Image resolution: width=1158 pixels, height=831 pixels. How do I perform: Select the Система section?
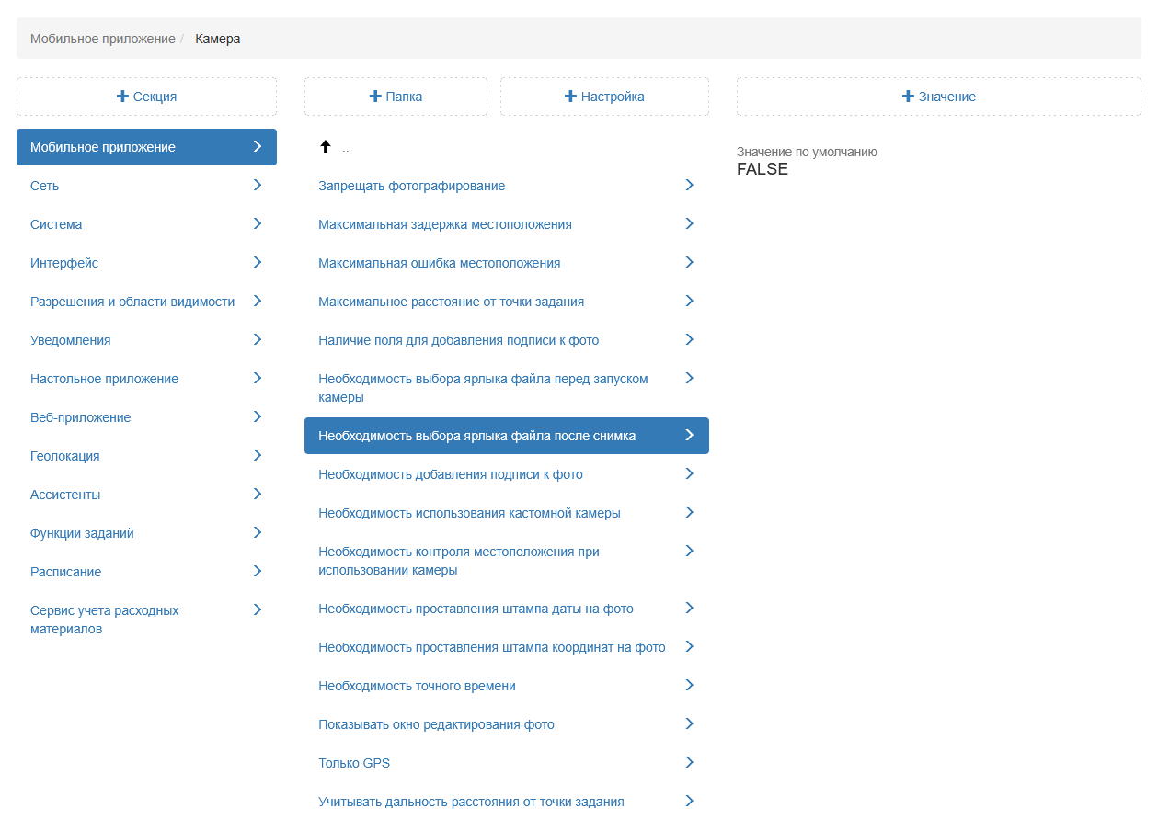[56, 224]
